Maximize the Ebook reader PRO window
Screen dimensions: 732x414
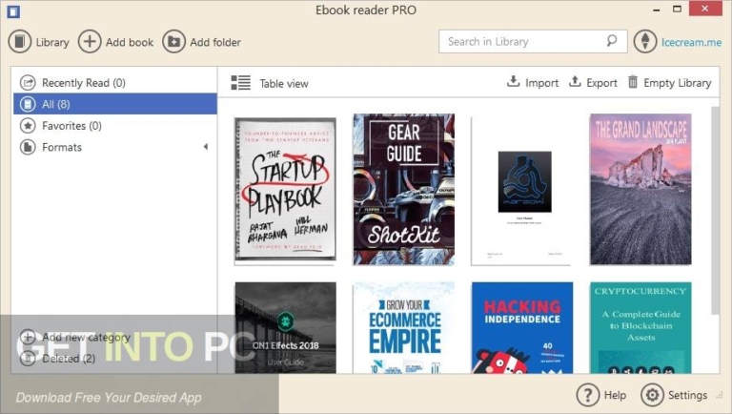tap(677, 9)
